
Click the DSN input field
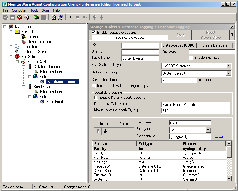tap(140, 45)
